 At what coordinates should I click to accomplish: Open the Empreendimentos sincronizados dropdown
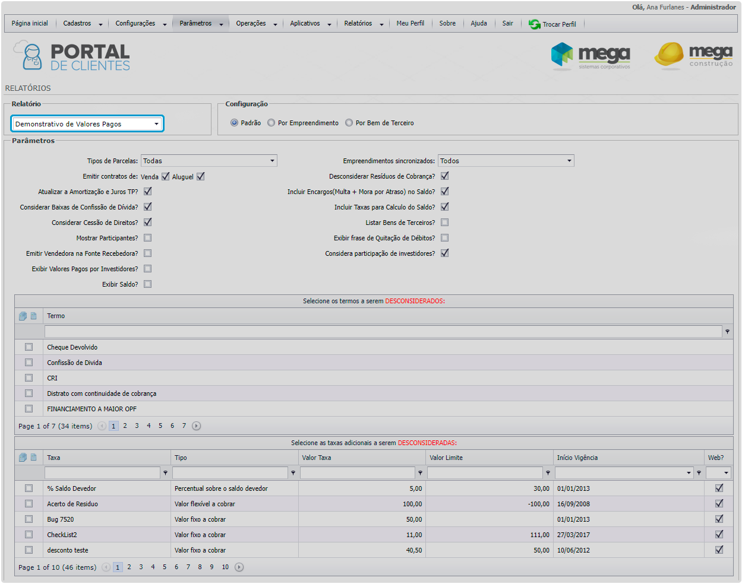(506, 161)
